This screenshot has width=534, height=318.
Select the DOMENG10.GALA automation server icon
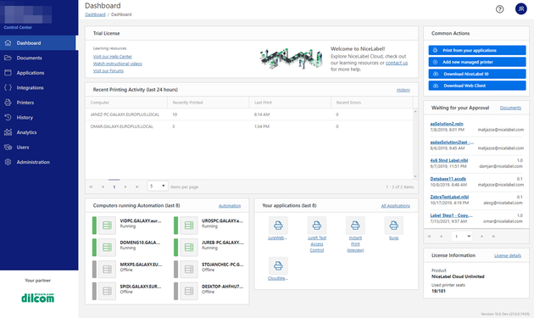pos(107,248)
